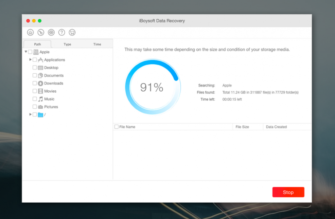Image resolution: width=335 pixels, height=219 pixels.
Task: Select the Desktop tree label
Action: tap(51, 68)
